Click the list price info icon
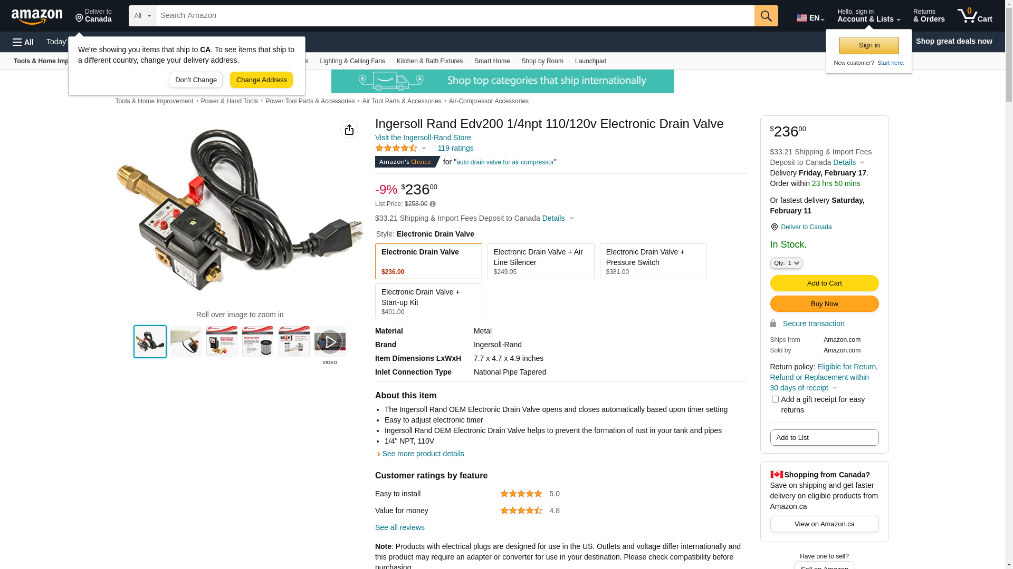 [433, 204]
